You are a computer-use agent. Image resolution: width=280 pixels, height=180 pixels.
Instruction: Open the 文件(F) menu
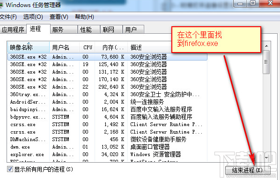(8, 17)
